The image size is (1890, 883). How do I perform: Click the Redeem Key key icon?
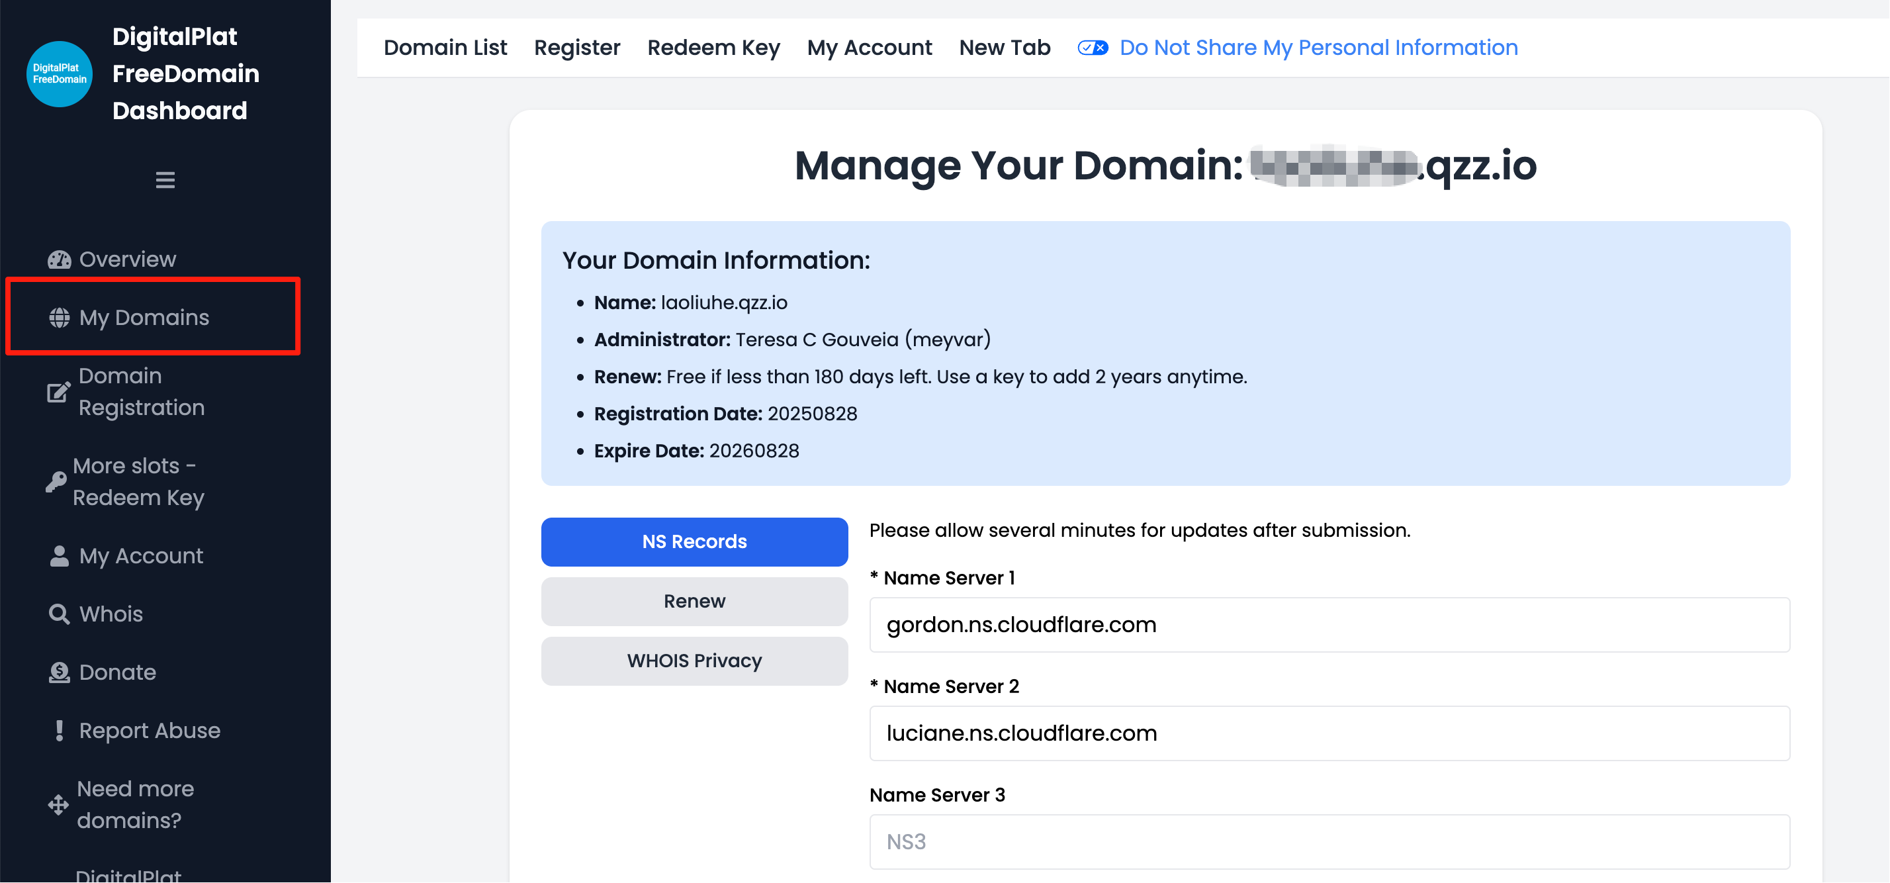(x=56, y=483)
